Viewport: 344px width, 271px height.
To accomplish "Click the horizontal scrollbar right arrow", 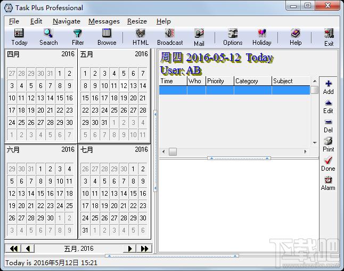I will pos(305,152).
